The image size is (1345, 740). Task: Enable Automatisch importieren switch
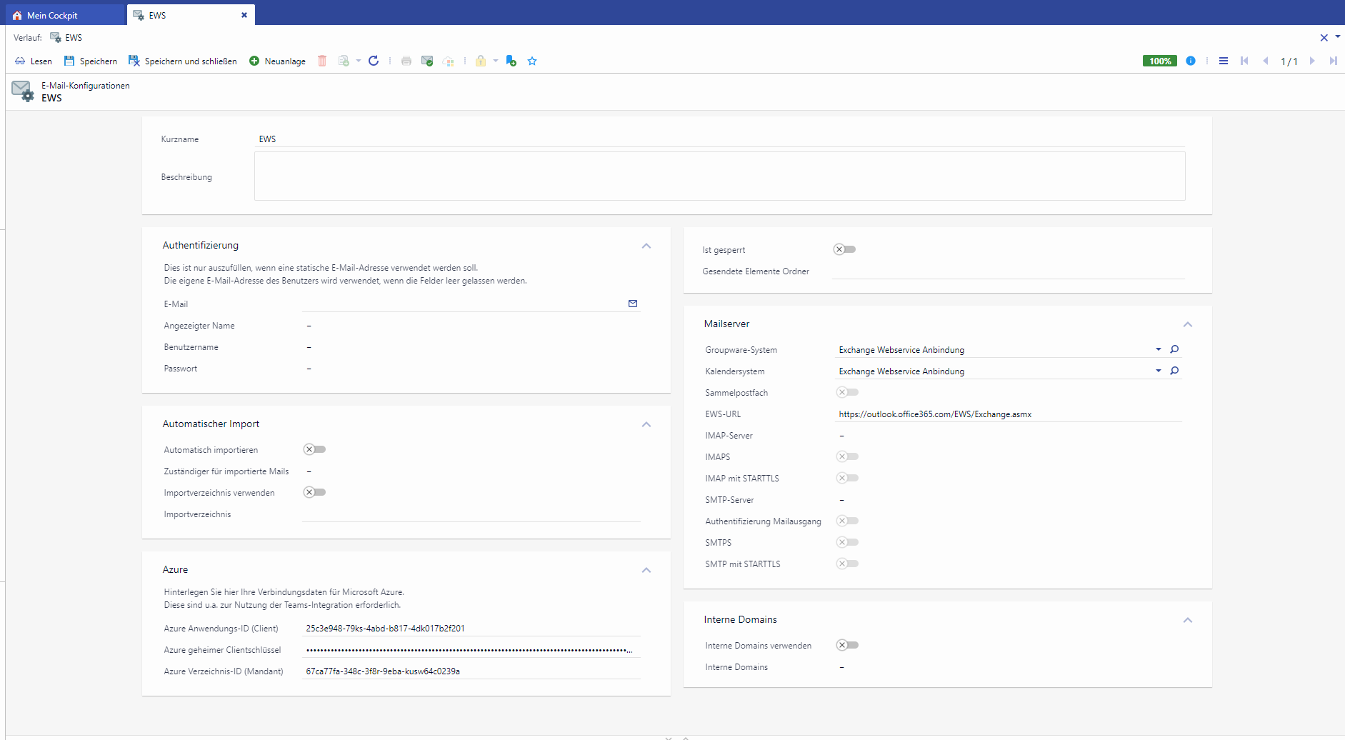pyautogui.click(x=314, y=449)
